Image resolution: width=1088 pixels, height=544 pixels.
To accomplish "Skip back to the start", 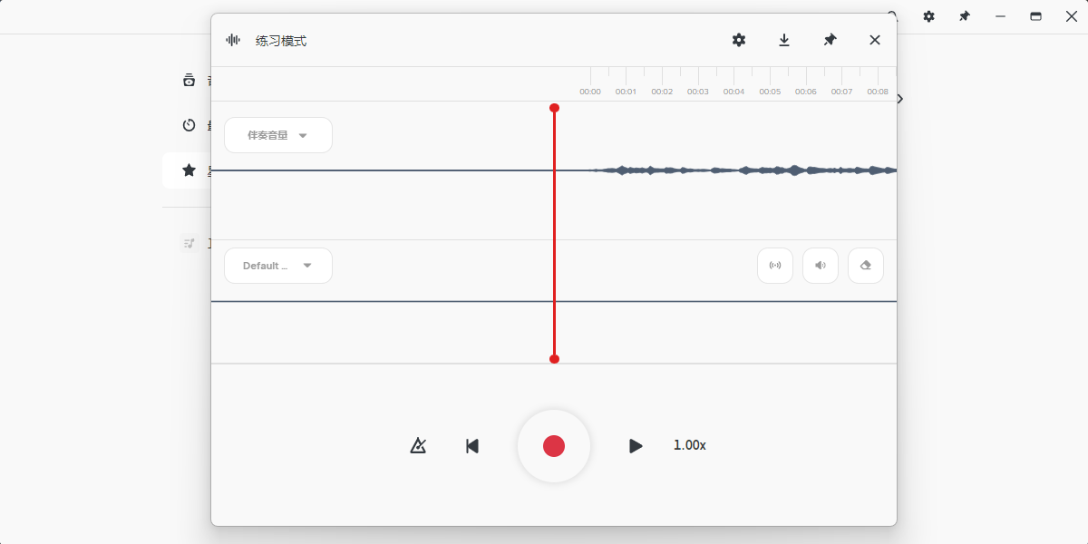I will (x=472, y=445).
